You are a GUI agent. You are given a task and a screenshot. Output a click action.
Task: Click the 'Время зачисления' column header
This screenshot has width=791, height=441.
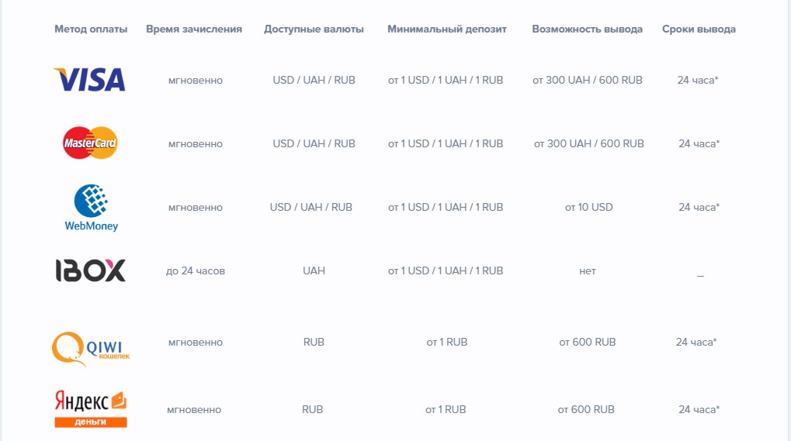[x=194, y=29]
